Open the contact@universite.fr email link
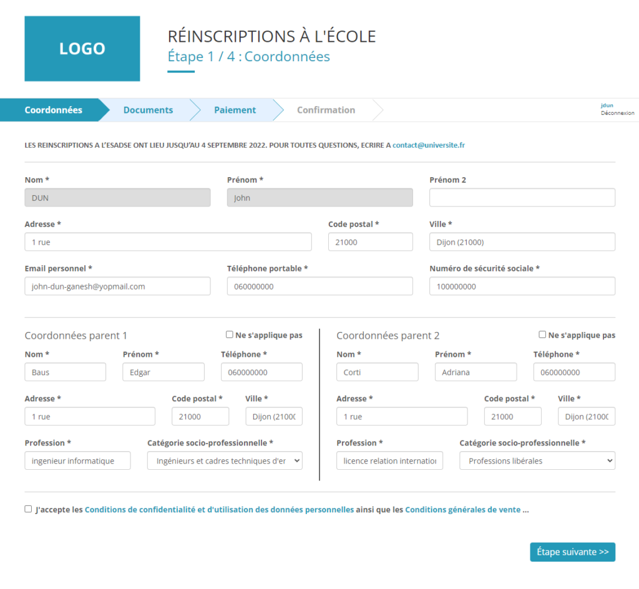Image resolution: width=639 pixels, height=589 pixels. coord(428,145)
